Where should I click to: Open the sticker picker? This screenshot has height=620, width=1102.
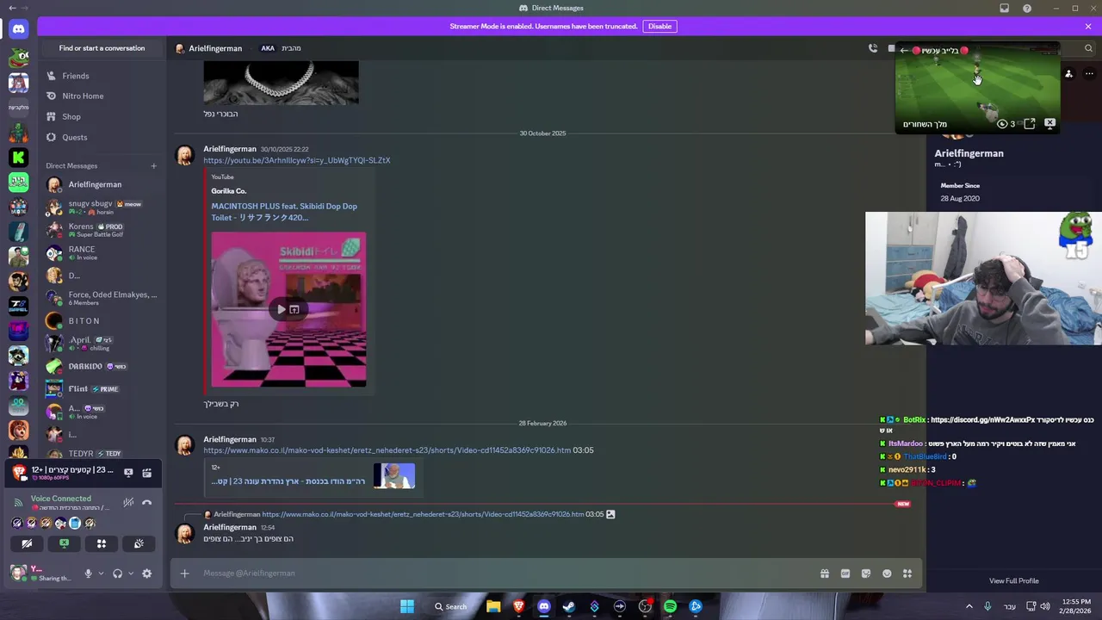click(866, 573)
